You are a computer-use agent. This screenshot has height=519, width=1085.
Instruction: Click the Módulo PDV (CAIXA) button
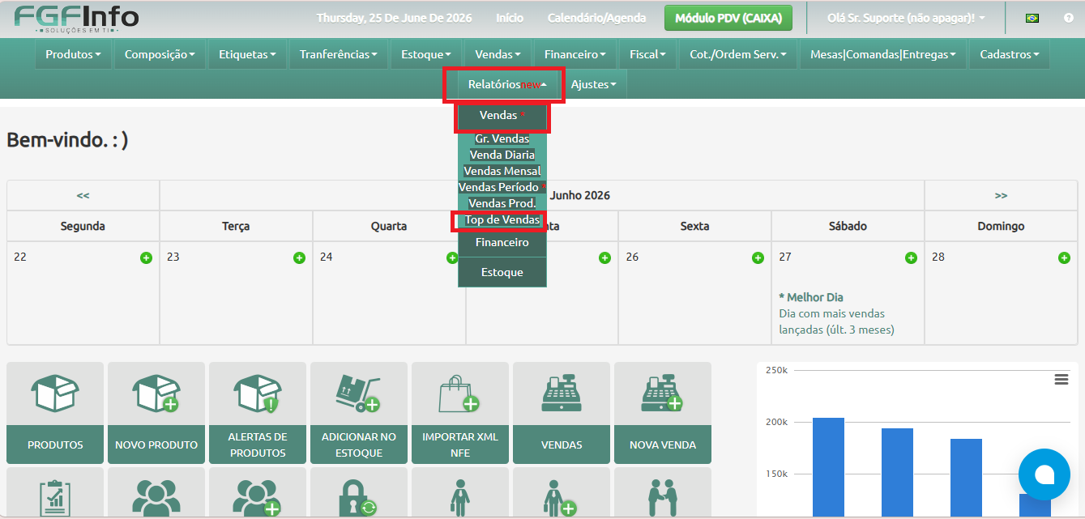tap(728, 18)
